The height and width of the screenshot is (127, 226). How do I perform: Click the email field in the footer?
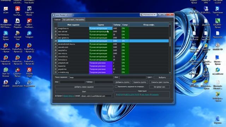(96, 96)
